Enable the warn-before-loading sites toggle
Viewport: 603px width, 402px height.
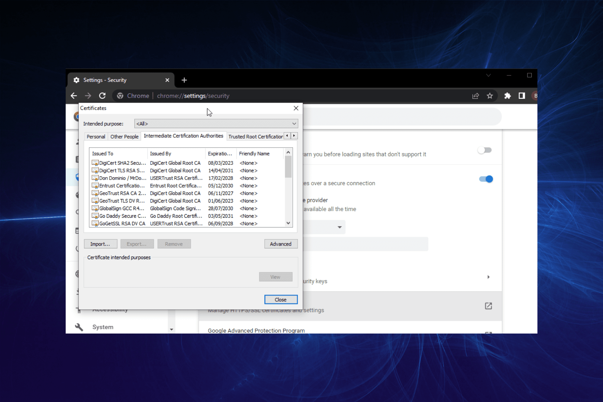[x=485, y=150]
